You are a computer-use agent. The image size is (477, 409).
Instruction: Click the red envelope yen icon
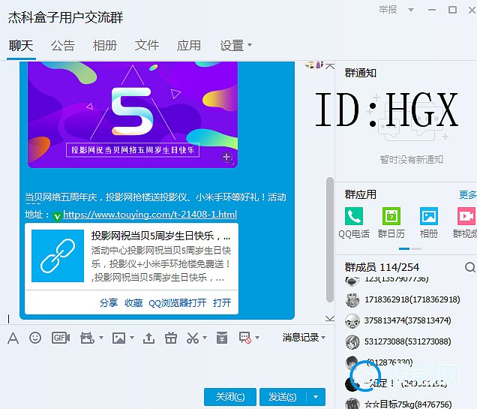pos(222,338)
